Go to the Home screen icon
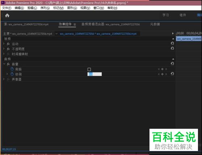The width and height of the screenshot is (202, 155). pyautogui.click(x=7, y=15)
